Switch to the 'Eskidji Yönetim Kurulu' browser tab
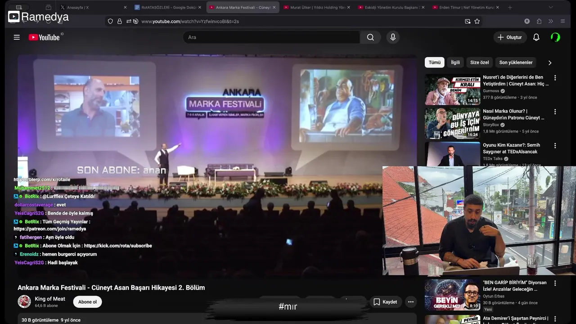 coord(391,8)
